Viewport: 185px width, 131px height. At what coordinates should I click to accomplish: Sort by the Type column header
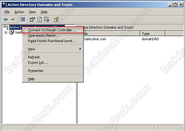[x=152, y=34]
